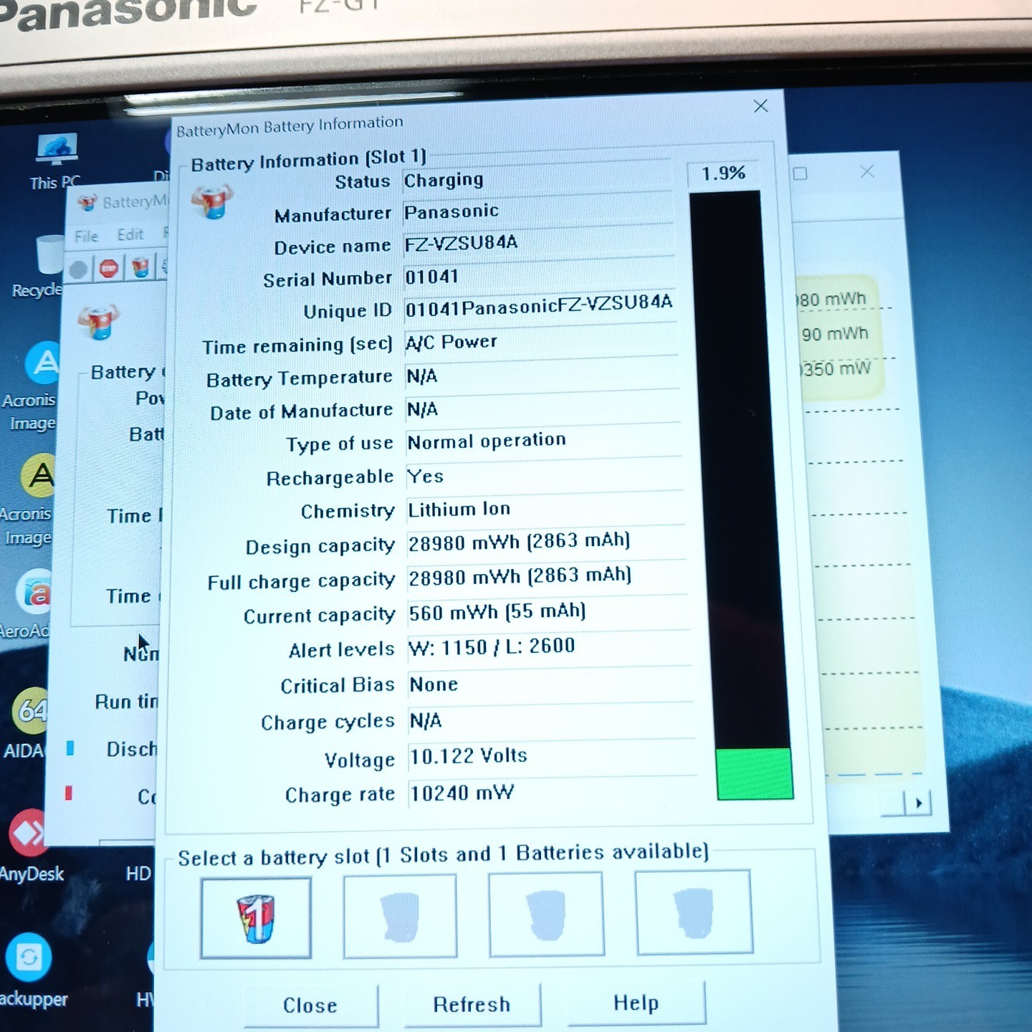Click the battery icon beside Battery Information heading
This screenshot has height=1032, width=1032.
[x=212, y=201]
